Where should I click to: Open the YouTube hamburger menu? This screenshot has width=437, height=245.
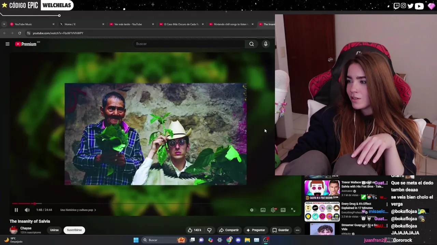(x=8, y=44)
